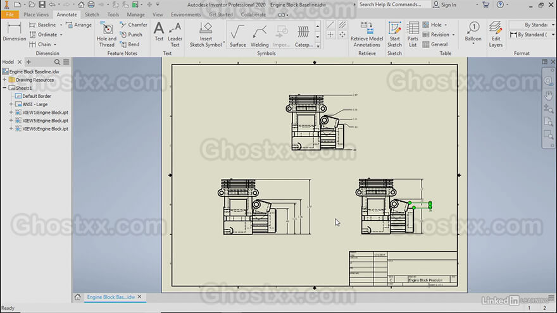Open the Chain dropdown arrow
The image size is (557, 313).
click(x=55, y=45)
